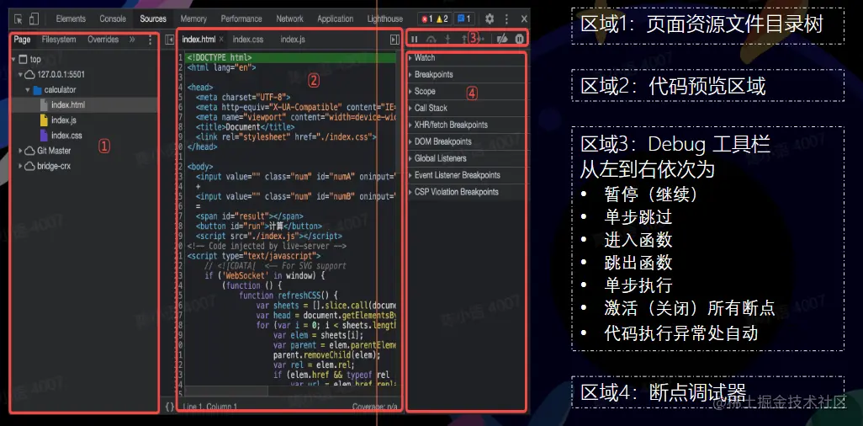Open the Memory panel
This screenshot has width=863, height=426.
[193, 19]
